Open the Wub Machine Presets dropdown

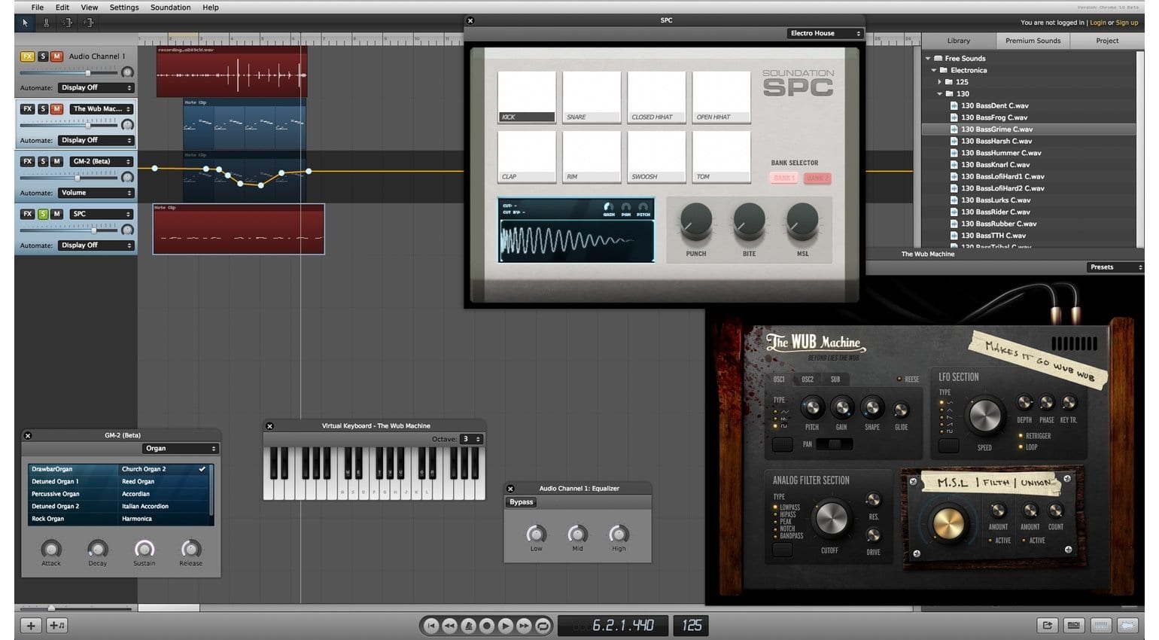(1115, 267)
